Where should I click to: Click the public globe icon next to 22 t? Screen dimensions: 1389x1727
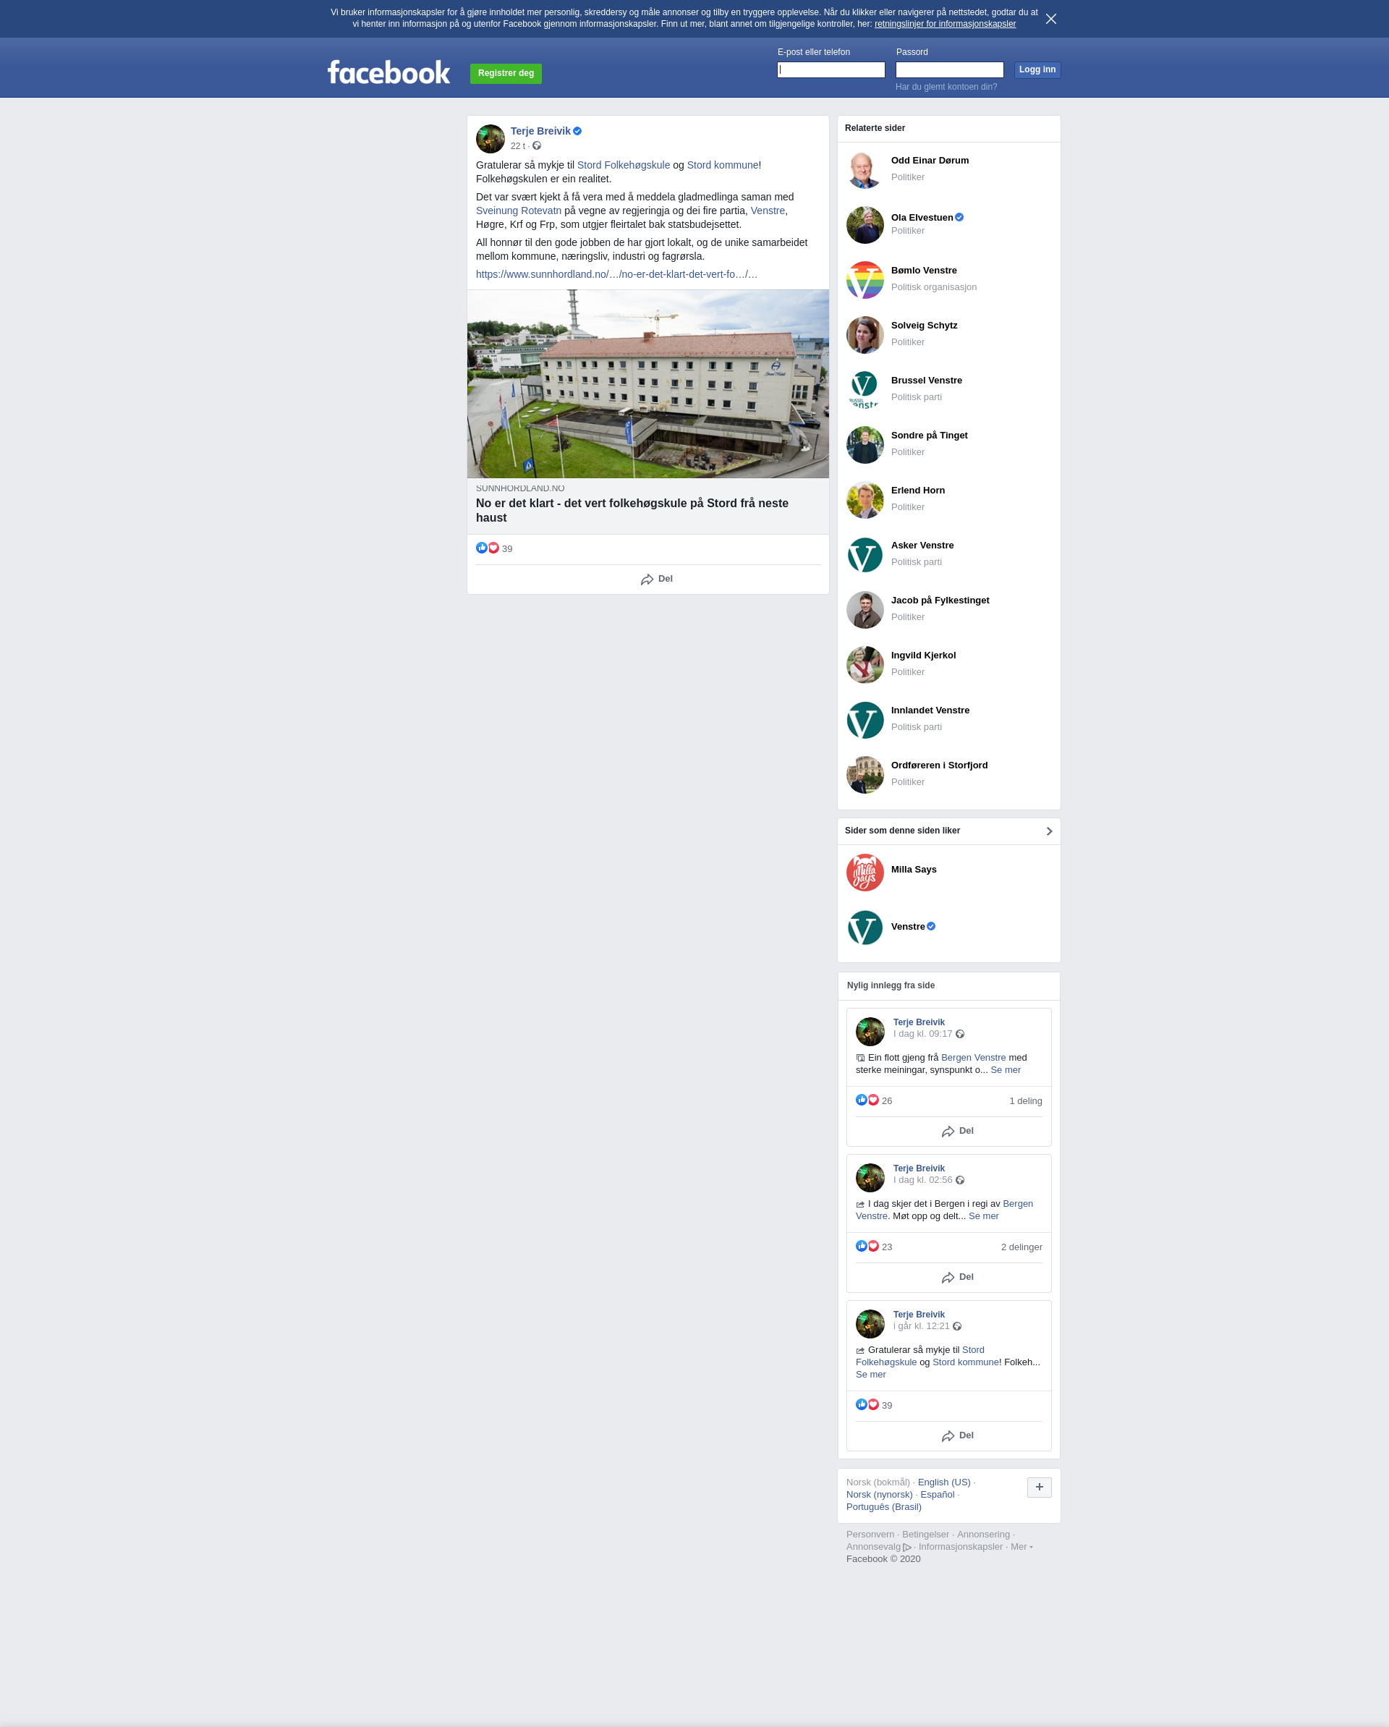coord(537,146)
